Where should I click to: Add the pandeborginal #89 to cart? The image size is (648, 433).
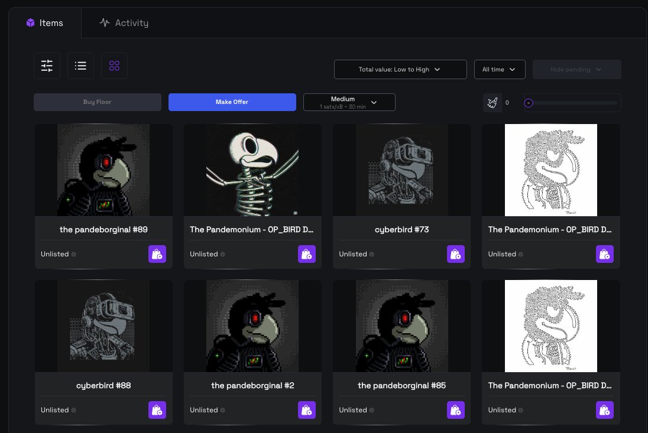pyautogui.click(x=157, y=254)
